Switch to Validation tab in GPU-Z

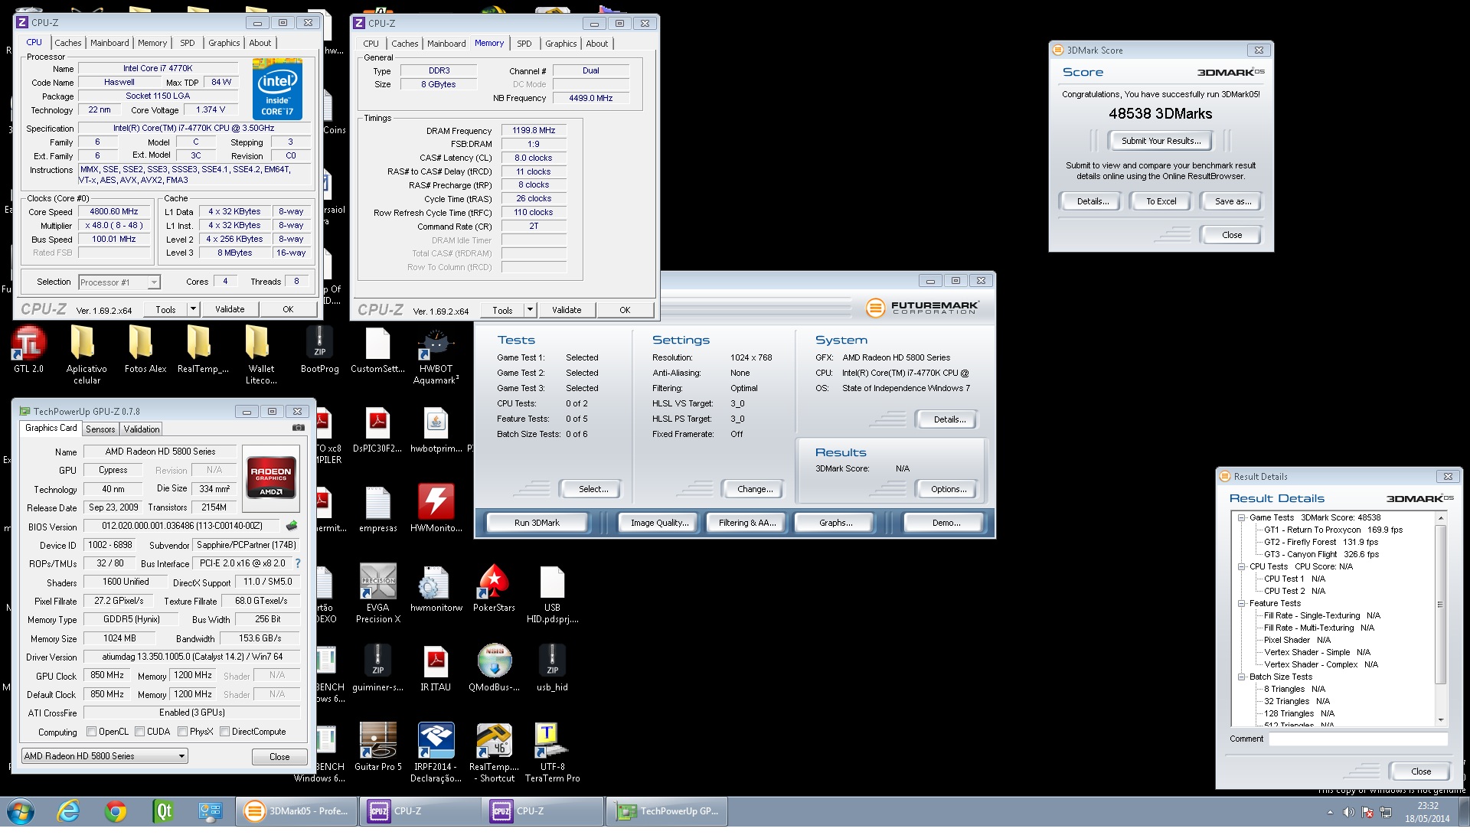tap(142, 430)
